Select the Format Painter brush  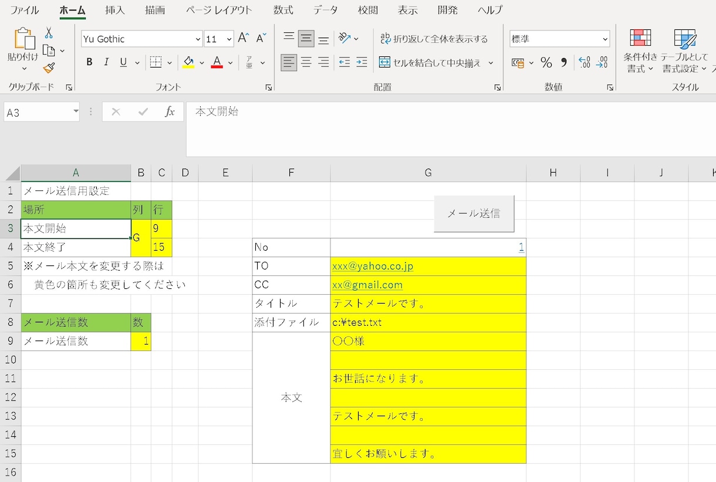pyautogui.click(x=49, y=68)
